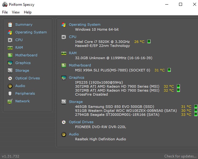This screenshot has height=159, width=198.
Task: Click the Windows 10 Home 64-bit text
Action: 97,29
